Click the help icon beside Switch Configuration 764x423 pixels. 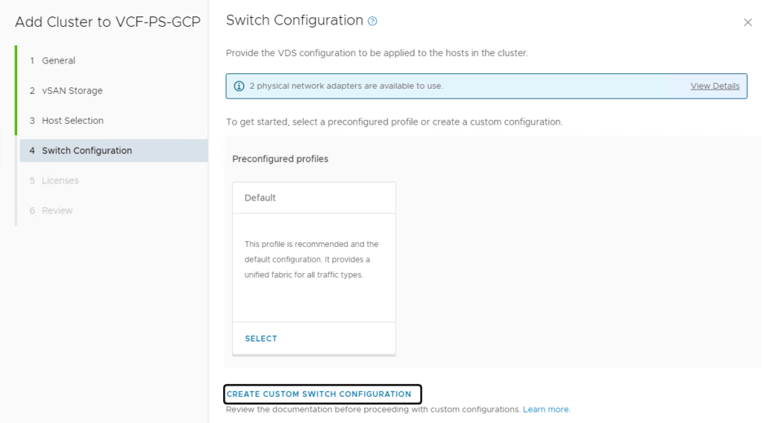tap(373, 22)
